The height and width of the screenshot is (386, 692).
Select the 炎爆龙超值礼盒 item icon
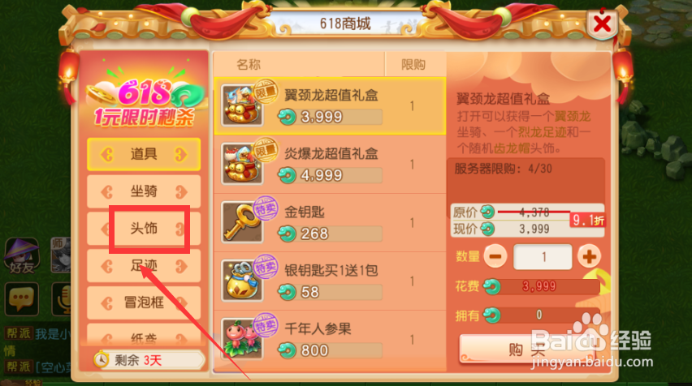click(242, 164)
